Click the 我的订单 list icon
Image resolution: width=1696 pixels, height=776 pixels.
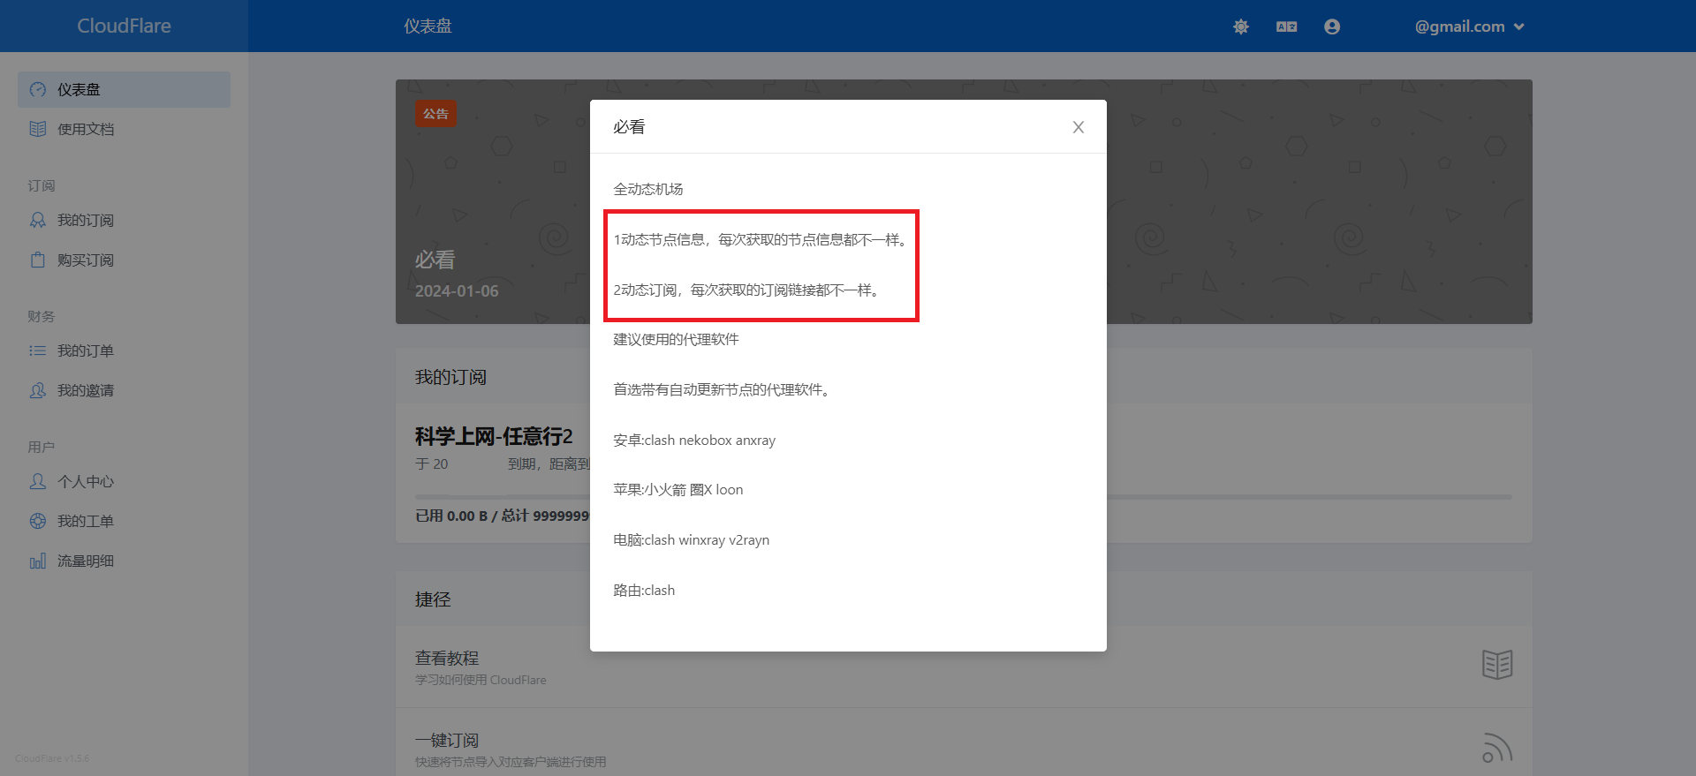[38, 350]
